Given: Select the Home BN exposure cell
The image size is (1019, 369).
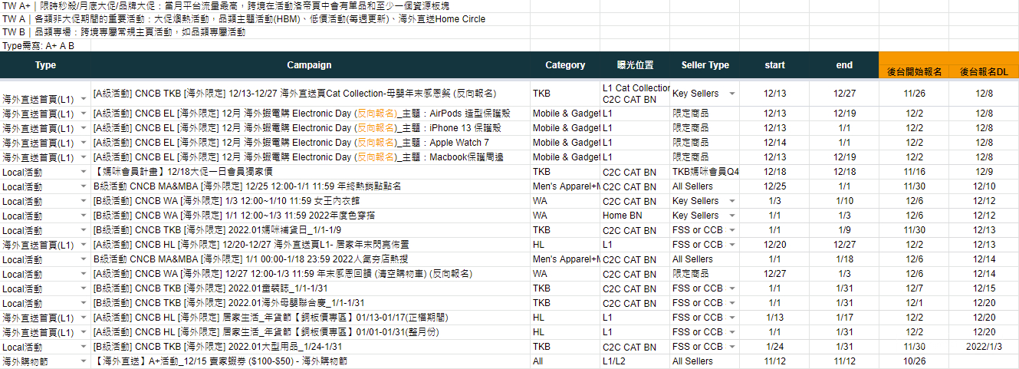Looking at the screenshot, I should (x=622, y=216).
